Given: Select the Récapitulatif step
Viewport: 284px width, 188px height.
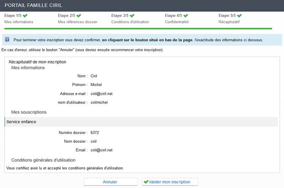Looking at the screenshot, I should pos(229,22).
